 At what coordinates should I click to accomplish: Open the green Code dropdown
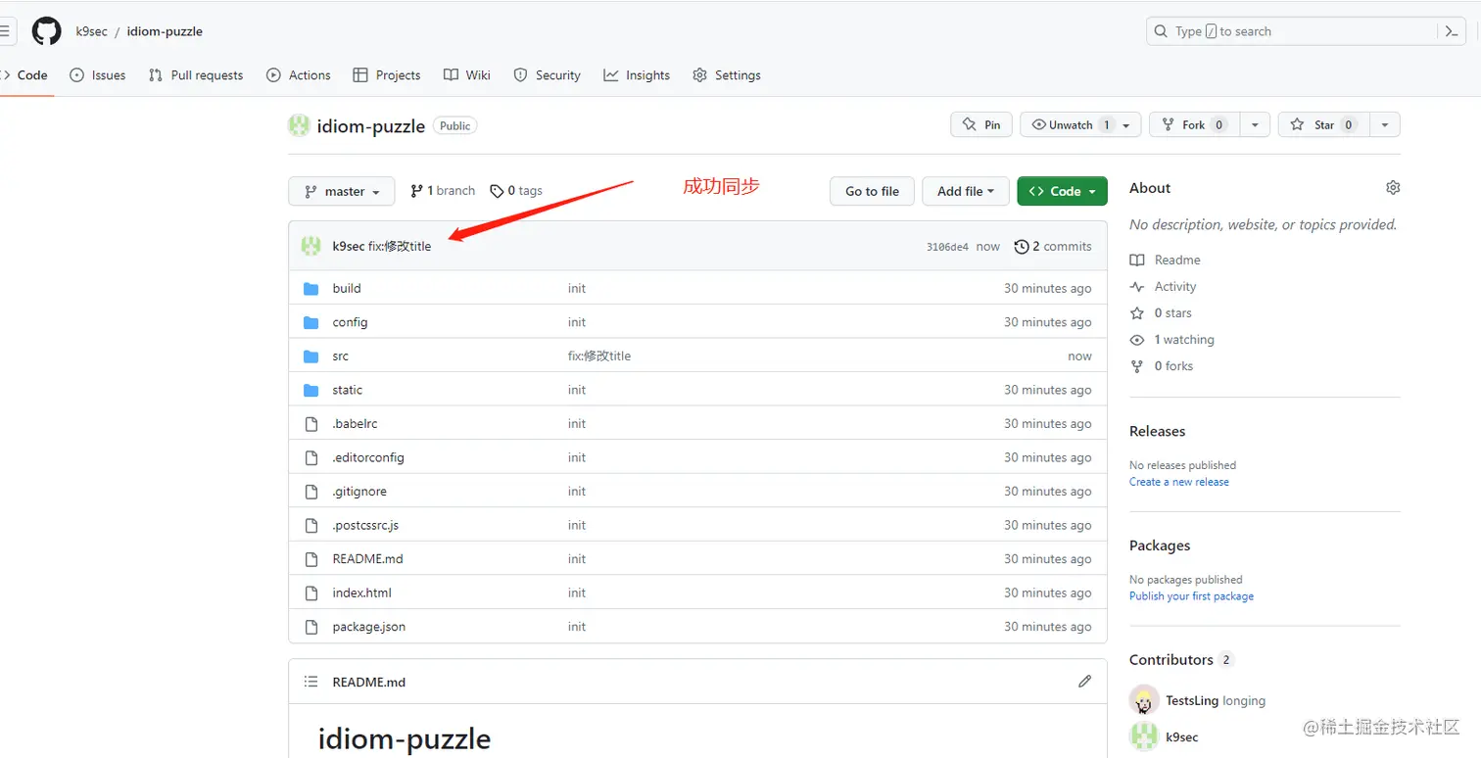[1063, 191]
